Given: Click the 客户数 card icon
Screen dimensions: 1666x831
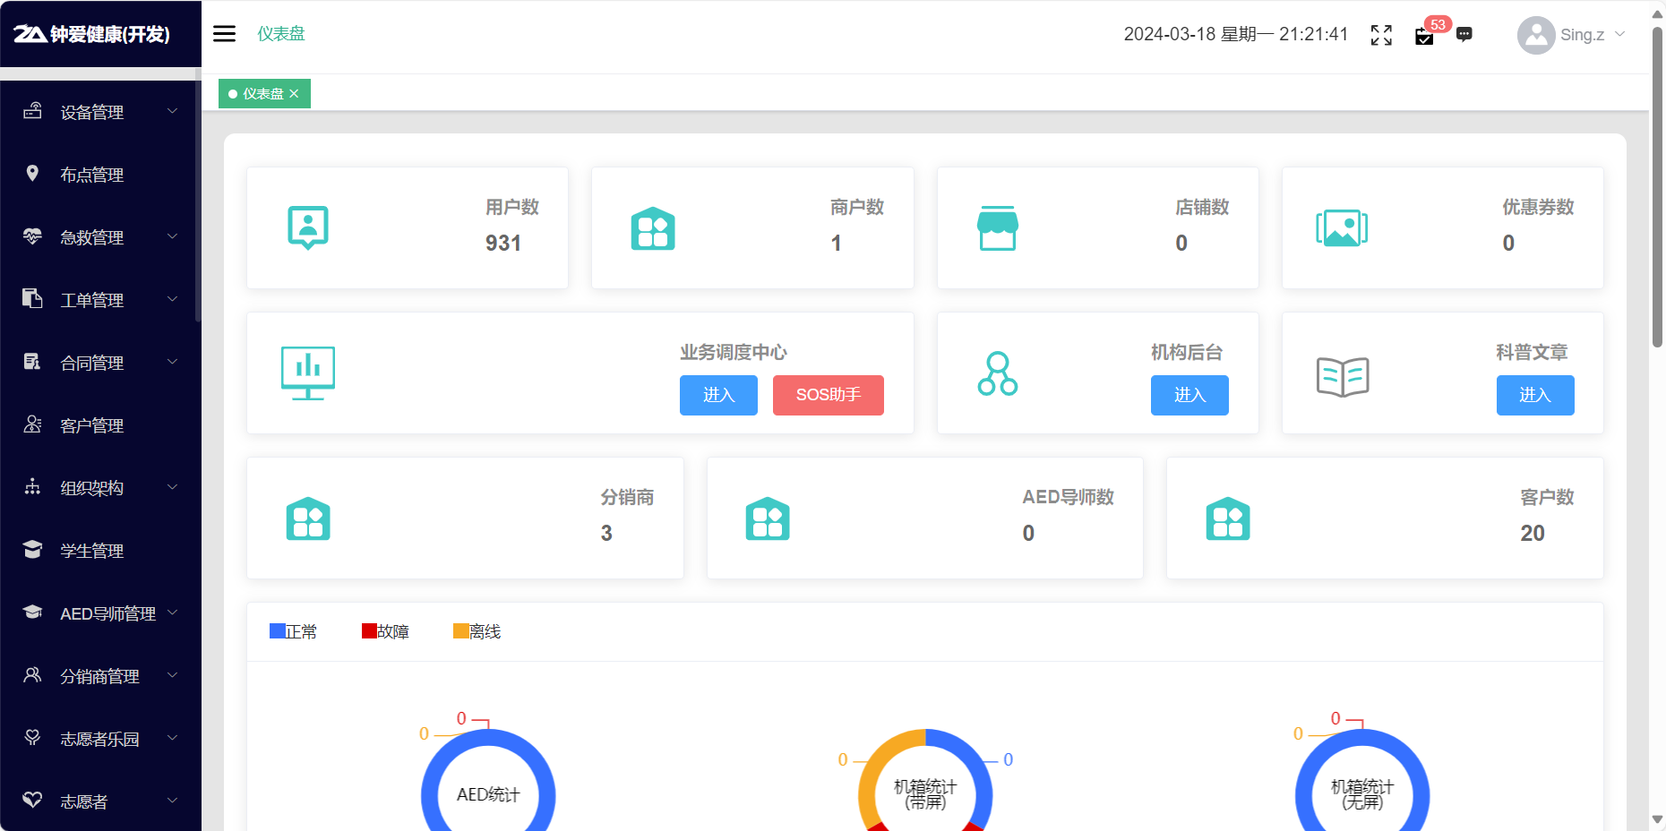Looking at the screenshot, I should point(1228,518).
